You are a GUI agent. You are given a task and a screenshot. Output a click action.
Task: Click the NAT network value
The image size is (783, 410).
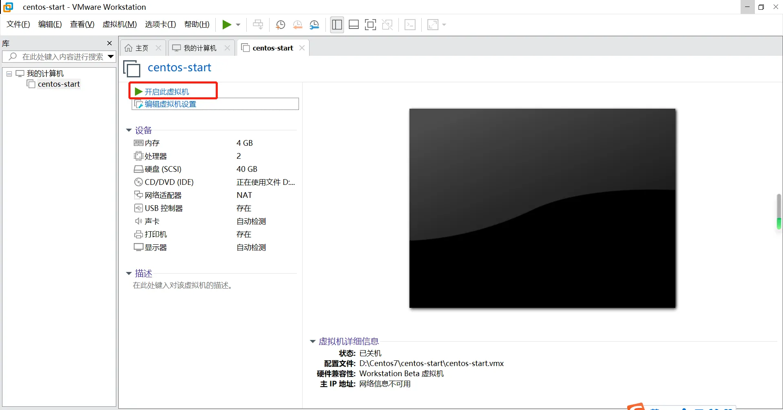[244, 195]
